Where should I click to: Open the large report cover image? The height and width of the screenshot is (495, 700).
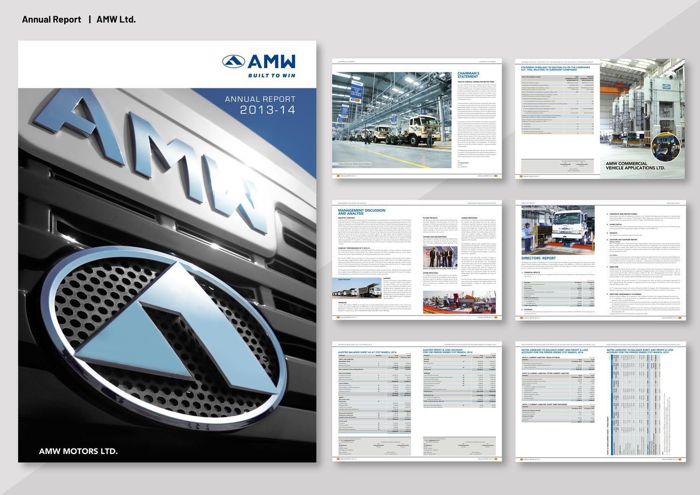coord(167,251)
